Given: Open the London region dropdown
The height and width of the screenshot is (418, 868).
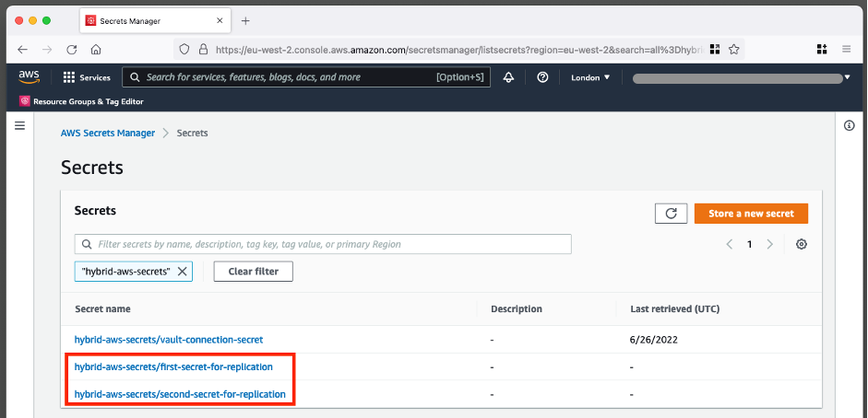Looking at the screenshot, I should (590, 78).
